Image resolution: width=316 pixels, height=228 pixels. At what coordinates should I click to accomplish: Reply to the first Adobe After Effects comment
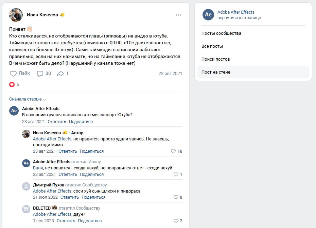tap(57, 121)
